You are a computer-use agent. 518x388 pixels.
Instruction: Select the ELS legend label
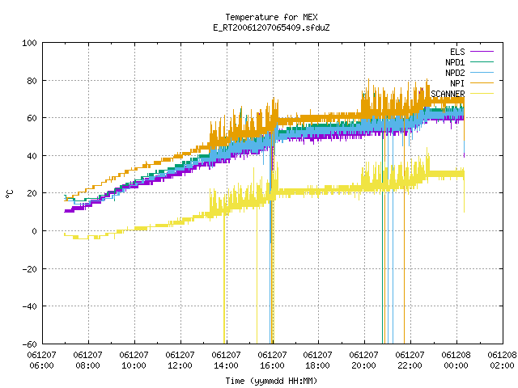click(457, 52)
